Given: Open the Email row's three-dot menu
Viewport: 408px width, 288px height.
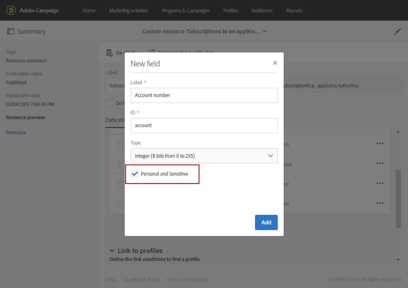Looking at the screenshot, I should tap(380, 163).
